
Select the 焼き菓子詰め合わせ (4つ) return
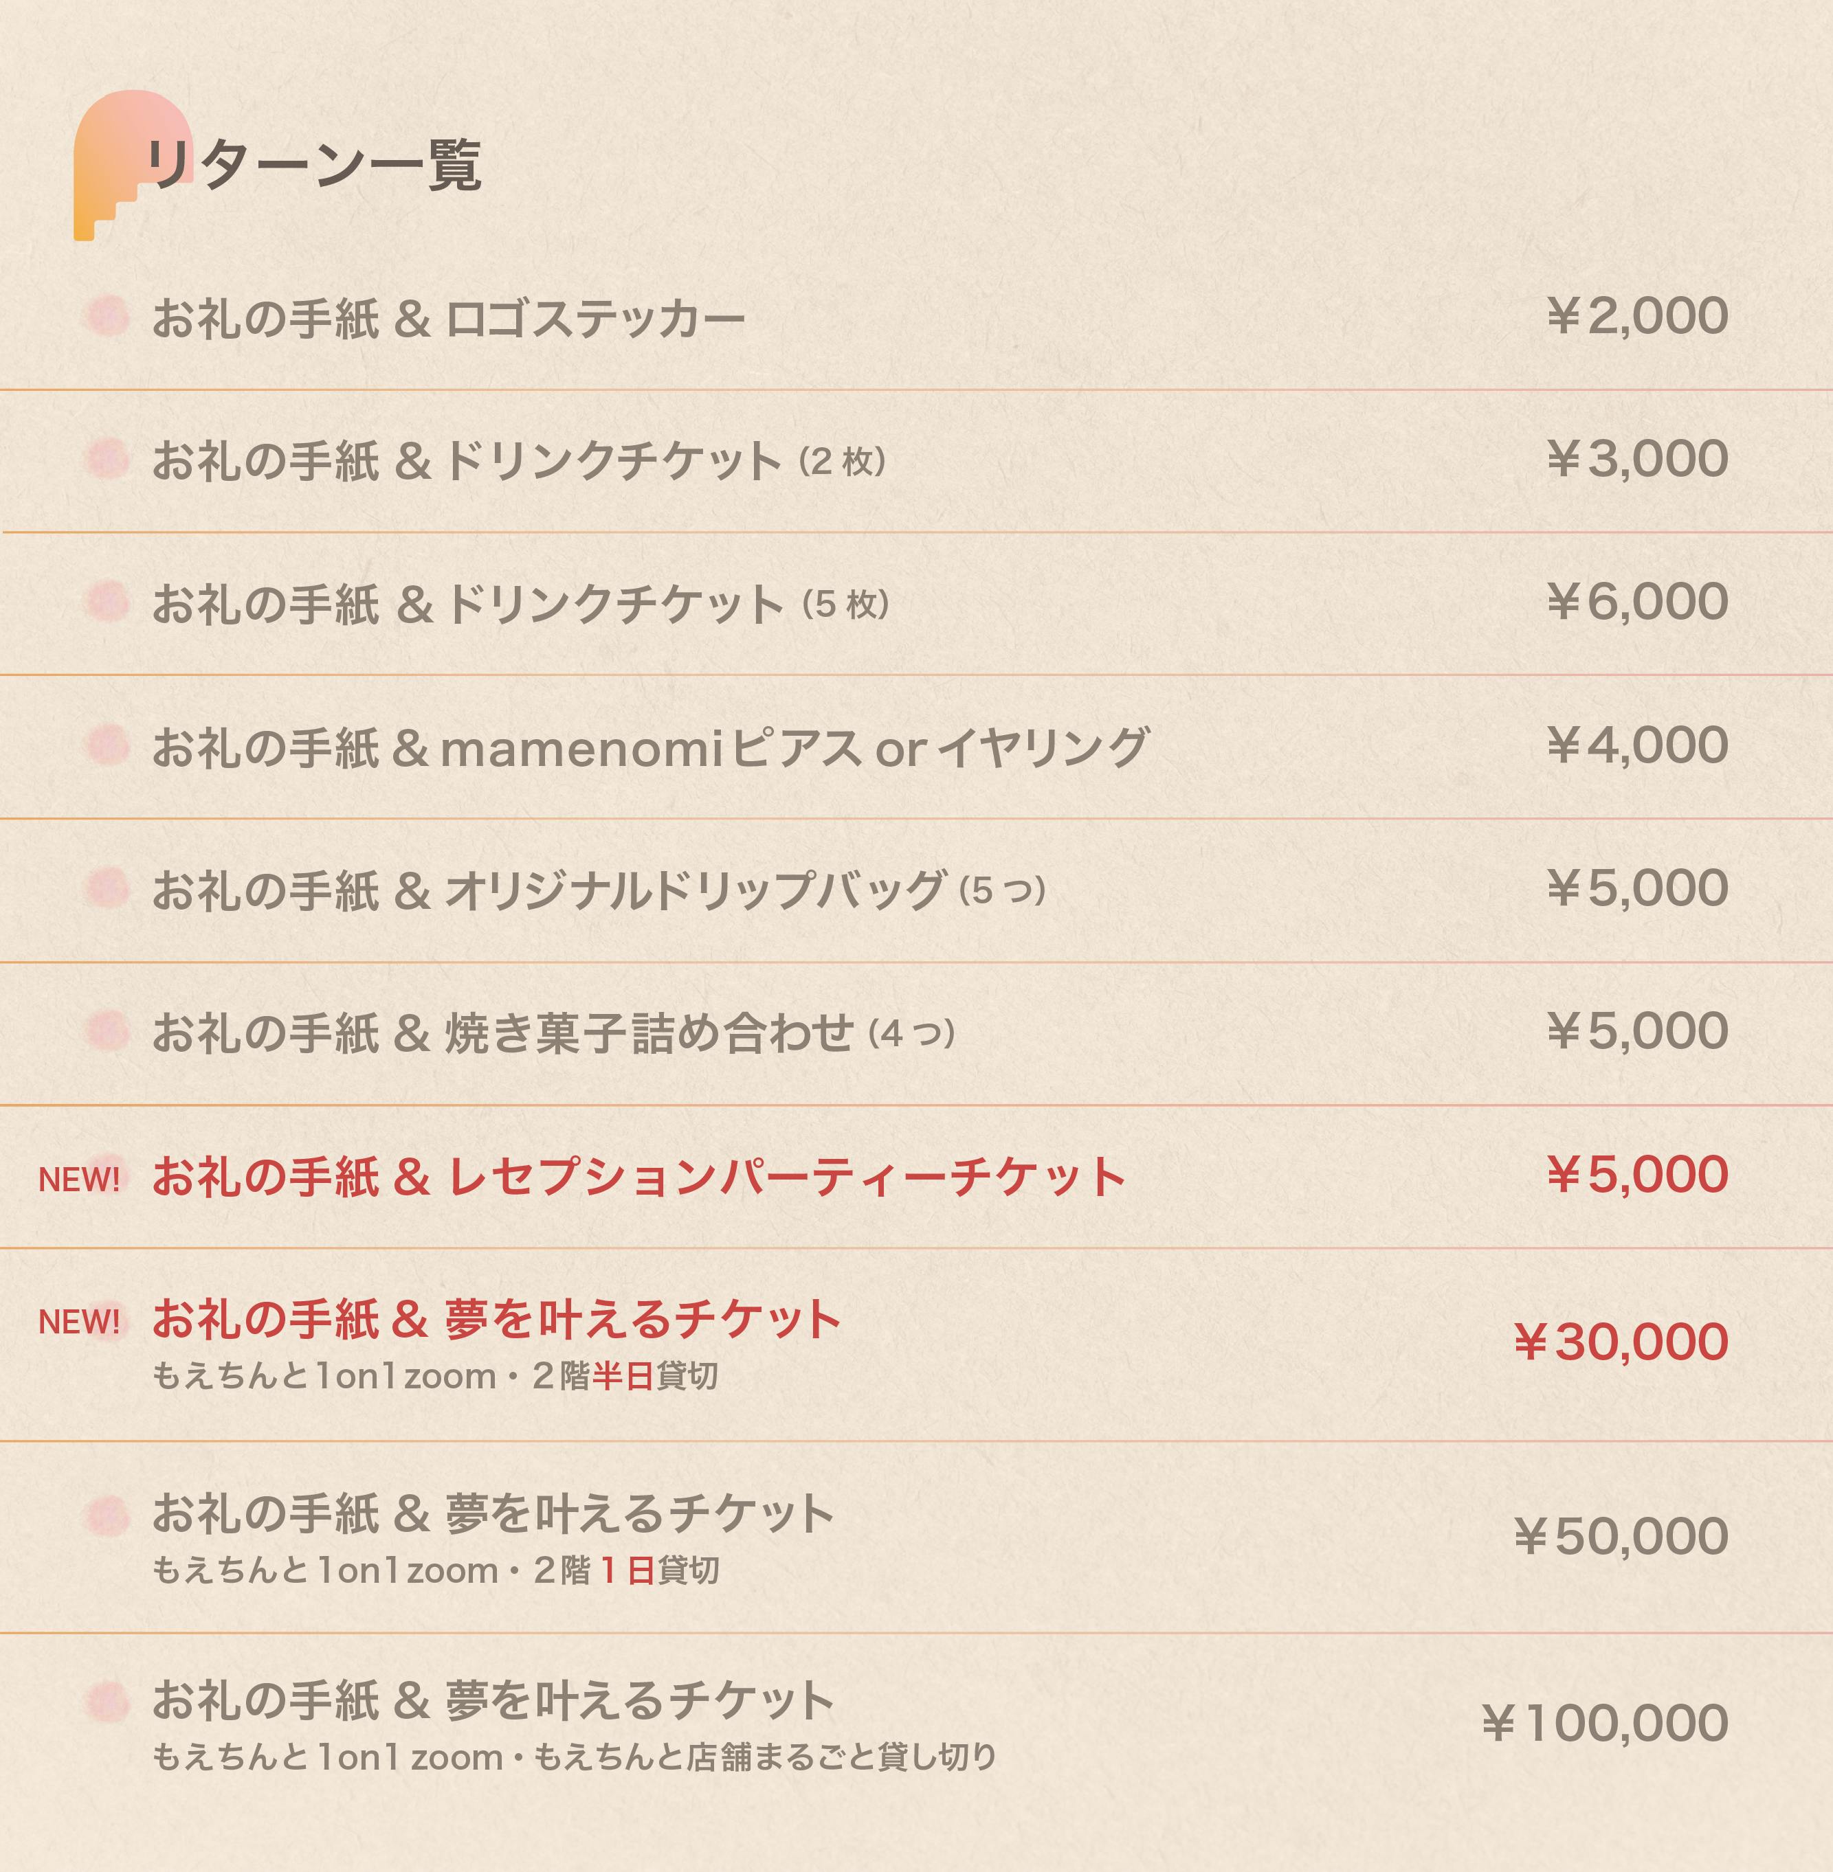click(x=553, y=1033)
